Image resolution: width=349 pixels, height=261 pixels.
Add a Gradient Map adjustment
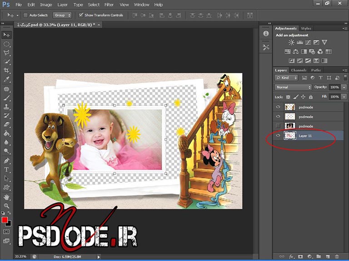coord(324,61)
